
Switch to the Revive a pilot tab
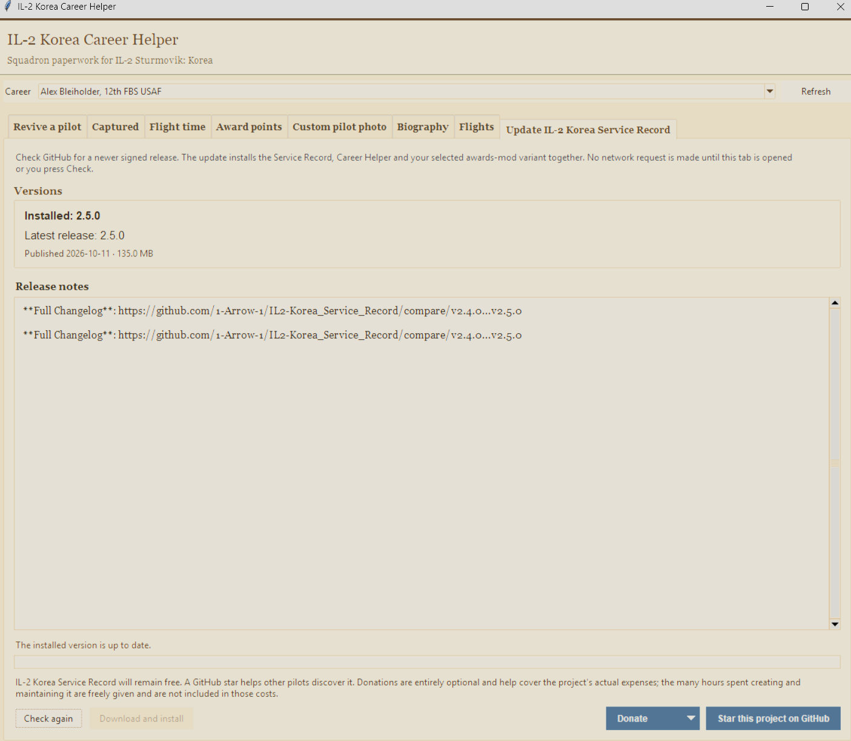pyautogui.click(x=47, y=127)
